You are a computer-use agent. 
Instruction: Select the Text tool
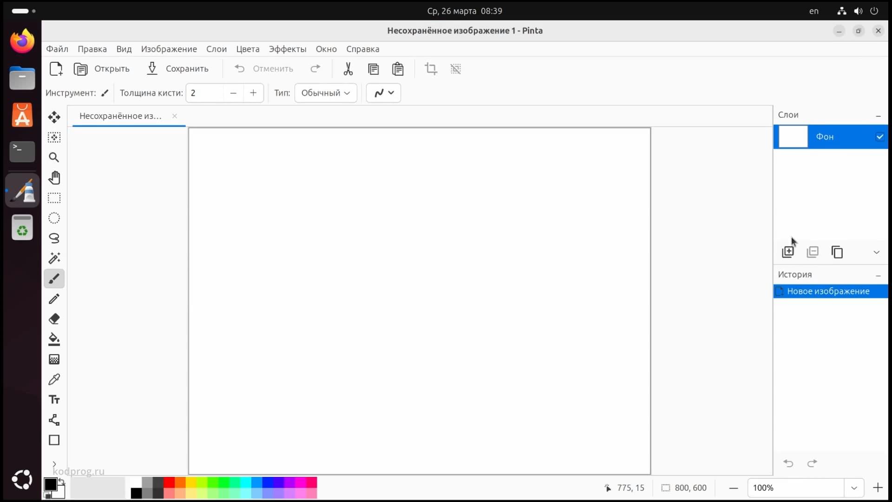54,400
